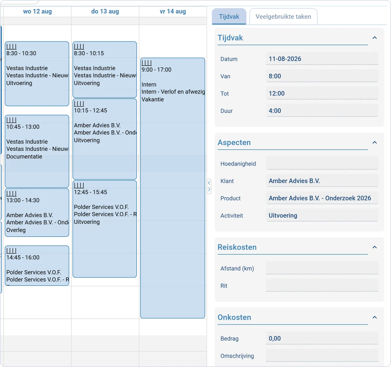The image size is (391, 367).
Task: Click grip handle of Wednesday 14:45 entry
Action: [11, 251]
